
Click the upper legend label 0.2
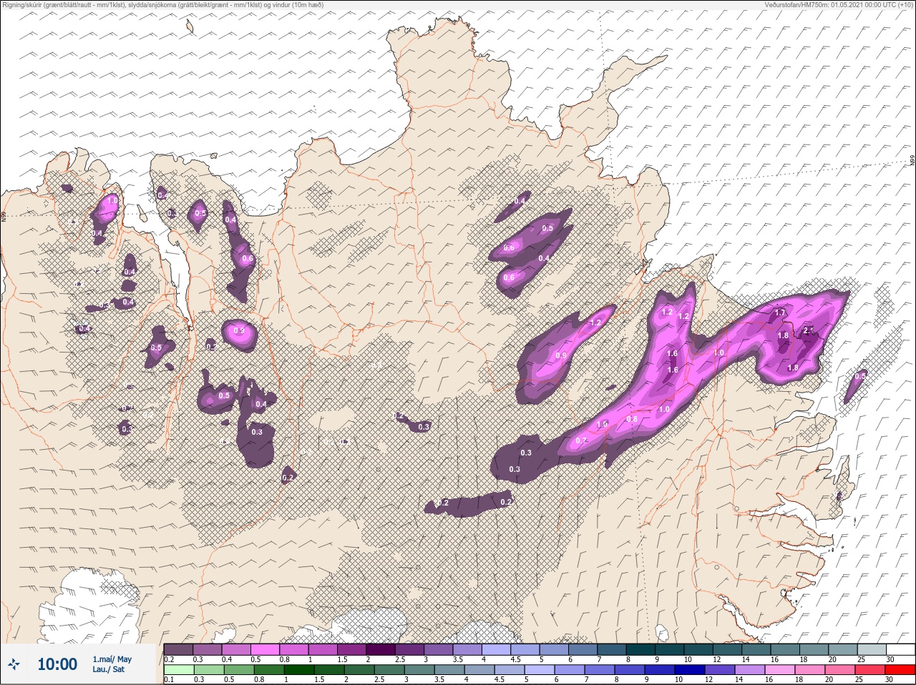(169, 659)
